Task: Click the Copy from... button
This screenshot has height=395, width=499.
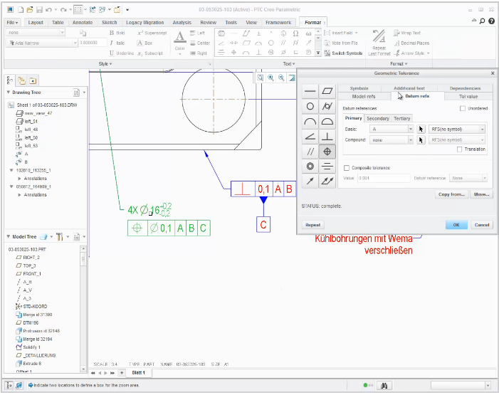Action: click(x=451, y=194)
